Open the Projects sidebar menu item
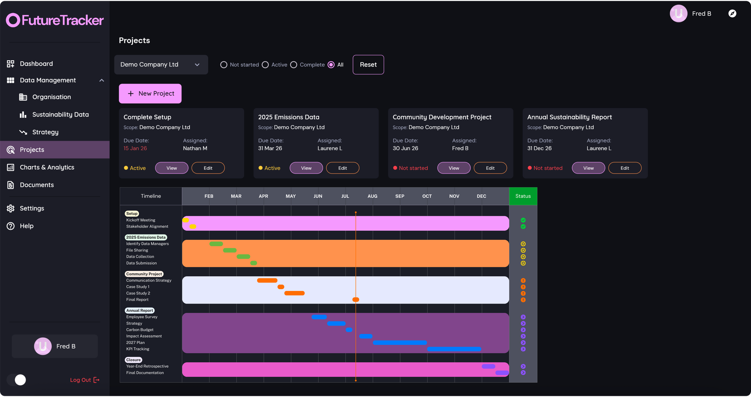Viewport: 751px width, 397px height. pos(32,150)
